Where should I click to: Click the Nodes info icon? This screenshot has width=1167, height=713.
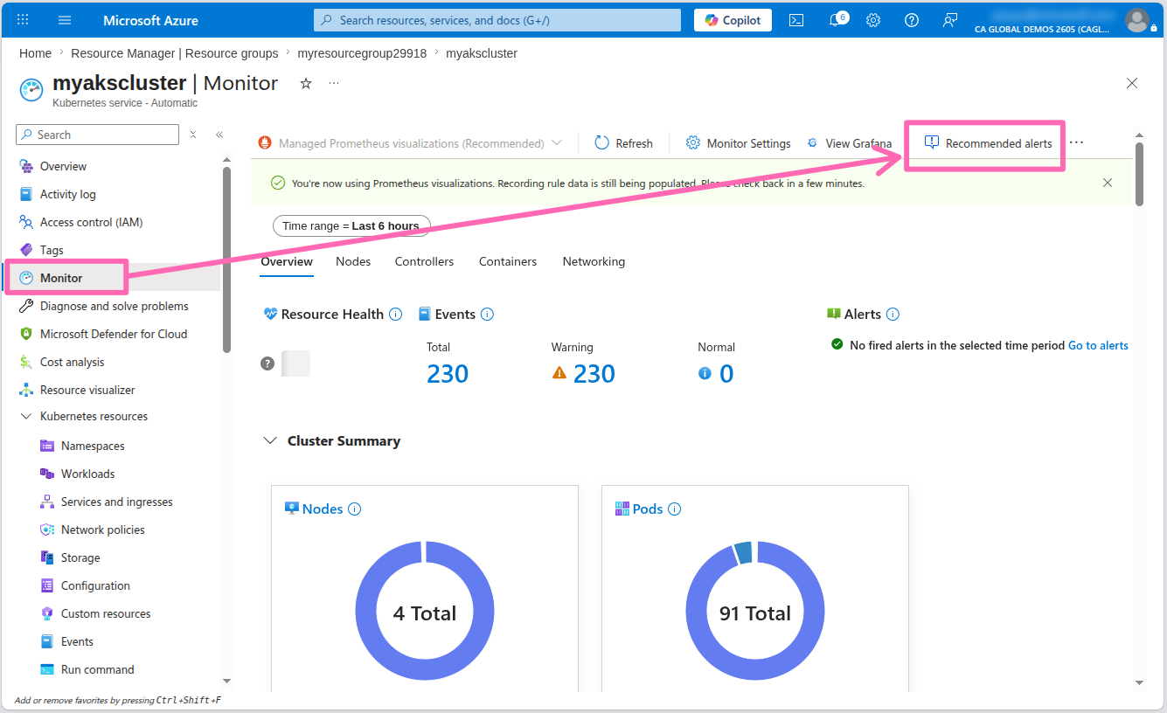[x=354, y=509]
